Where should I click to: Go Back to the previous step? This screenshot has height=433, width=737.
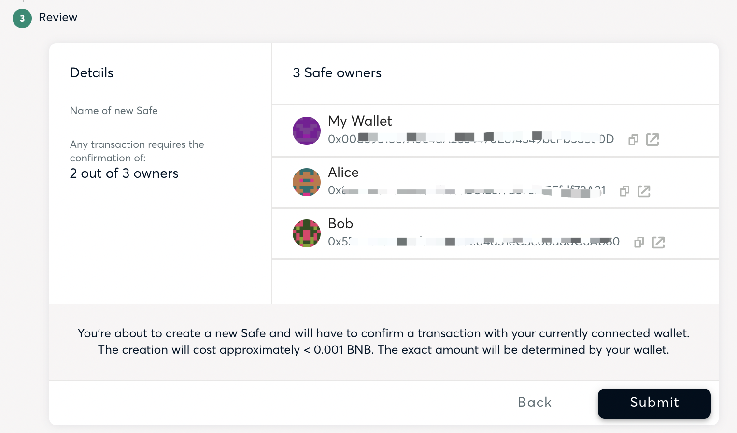coord(534,403)
